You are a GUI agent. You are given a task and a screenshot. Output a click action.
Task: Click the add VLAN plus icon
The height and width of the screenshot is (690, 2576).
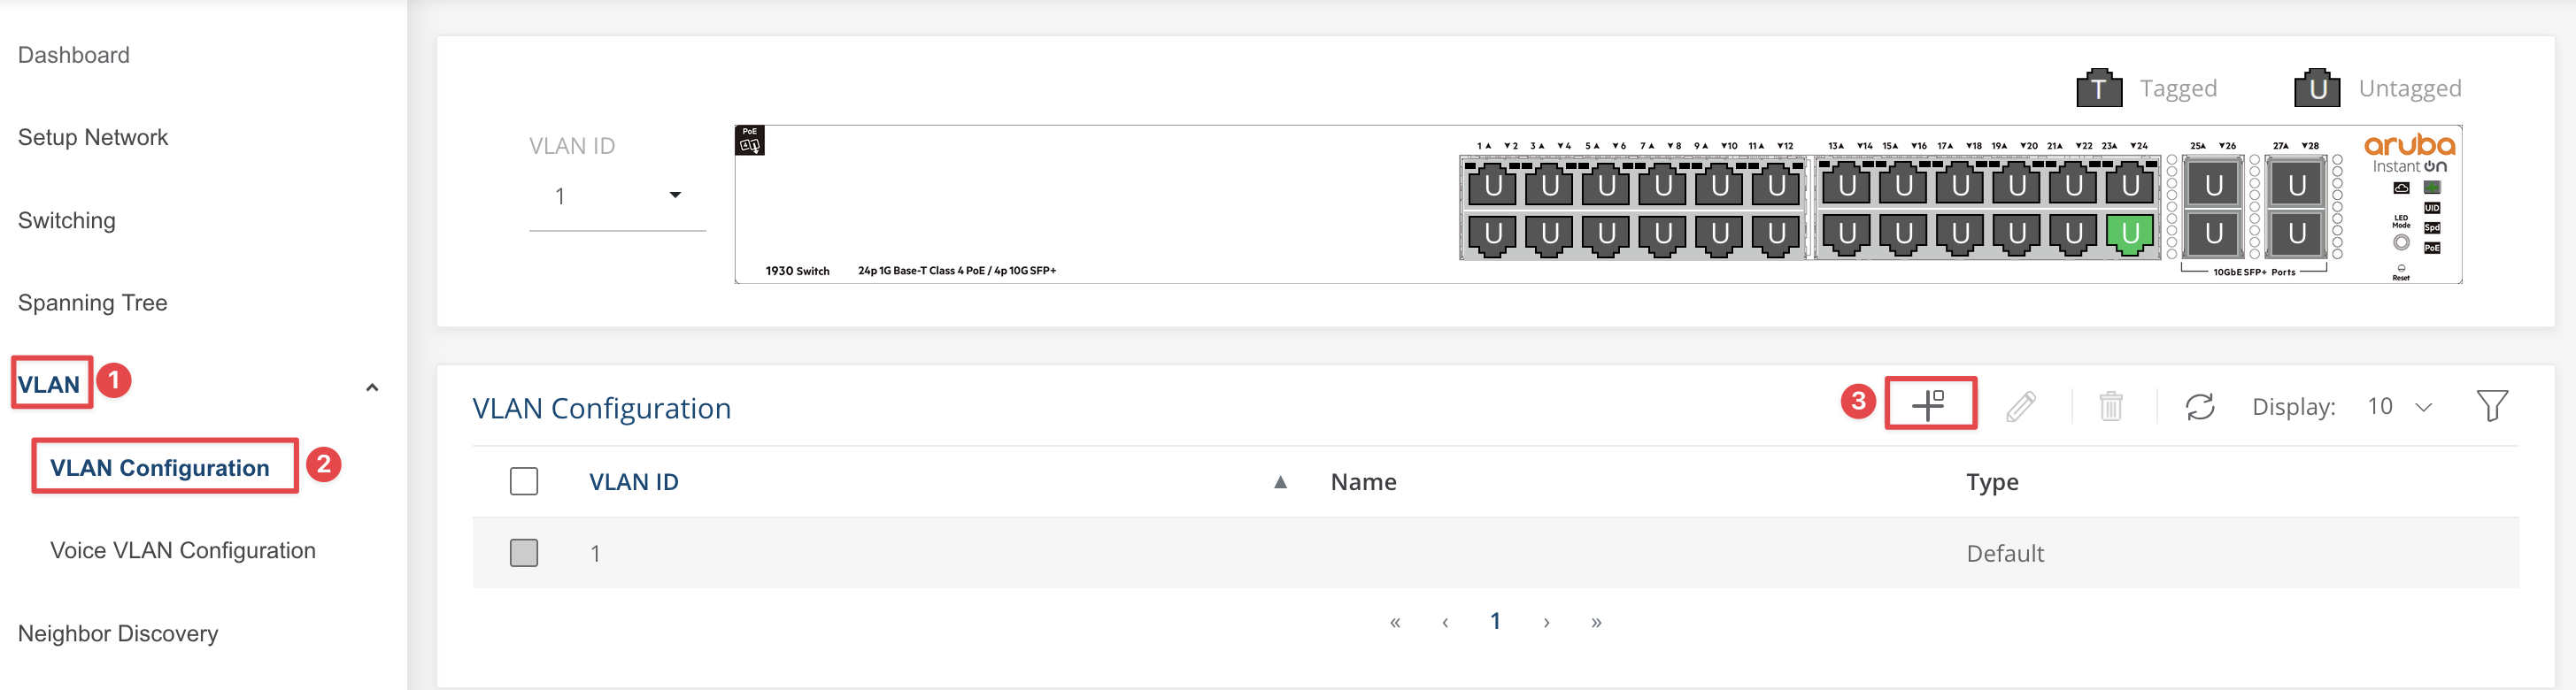[x=1928, y=404]
